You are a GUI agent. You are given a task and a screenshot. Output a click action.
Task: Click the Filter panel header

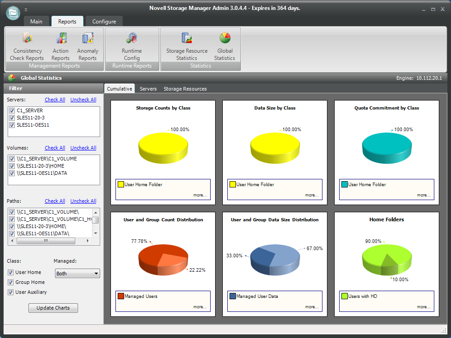54,88
